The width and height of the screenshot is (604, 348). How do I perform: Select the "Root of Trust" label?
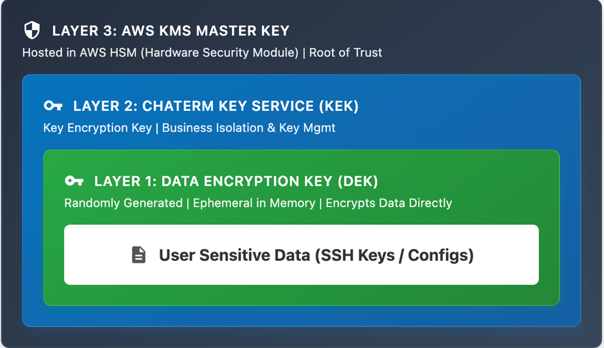click(346, 52)
